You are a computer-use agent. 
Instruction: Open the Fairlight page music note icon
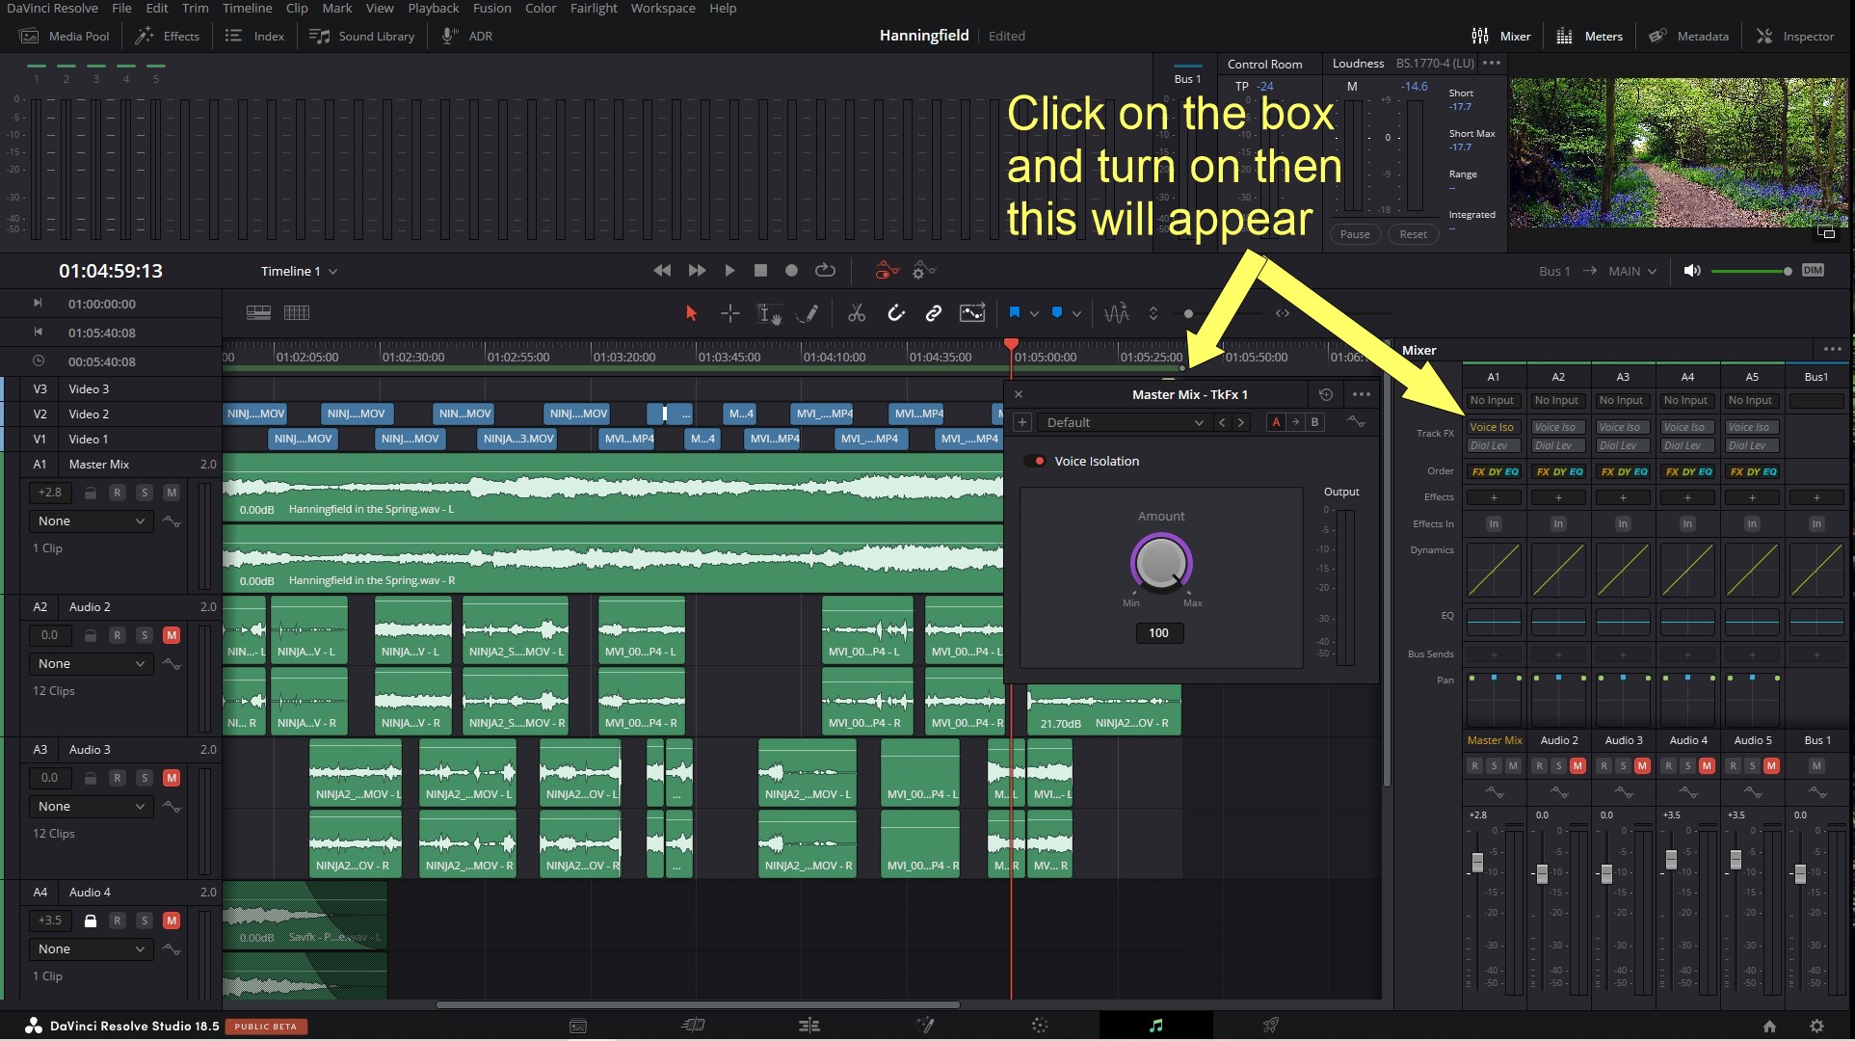[x=1155, y=1026]
